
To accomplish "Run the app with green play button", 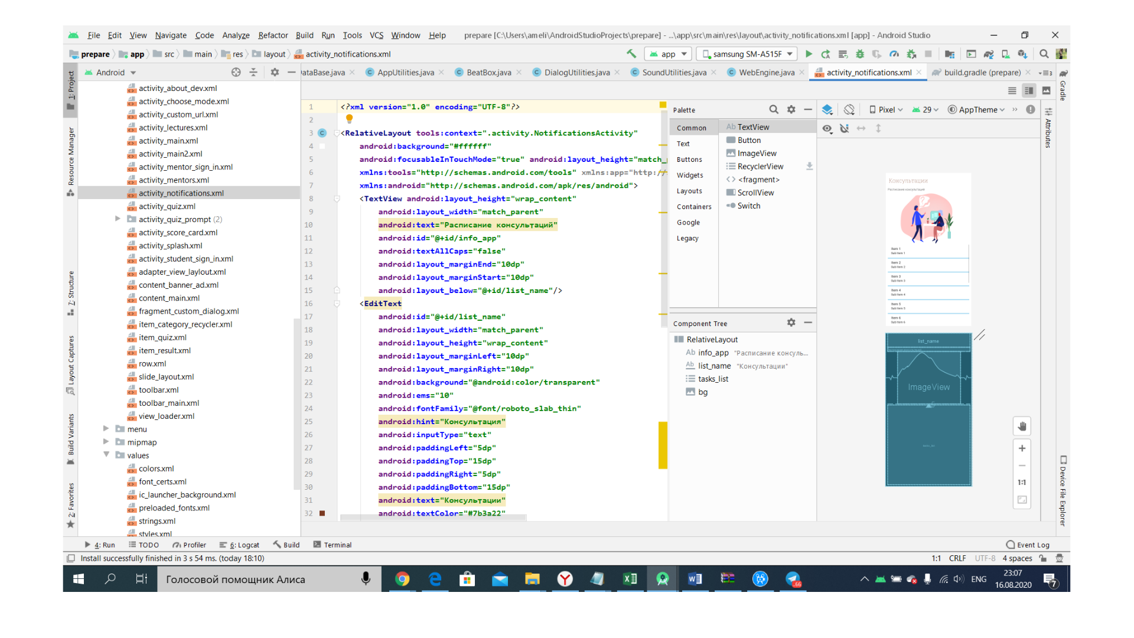I will [x=809, y=54].
